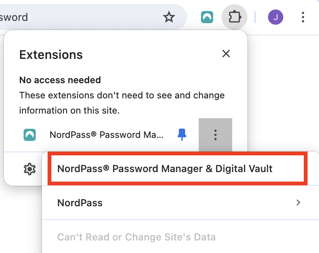The image size is (319, 253).
Task: Open Chrome's three-dot main menu
Action: (303, 17)
